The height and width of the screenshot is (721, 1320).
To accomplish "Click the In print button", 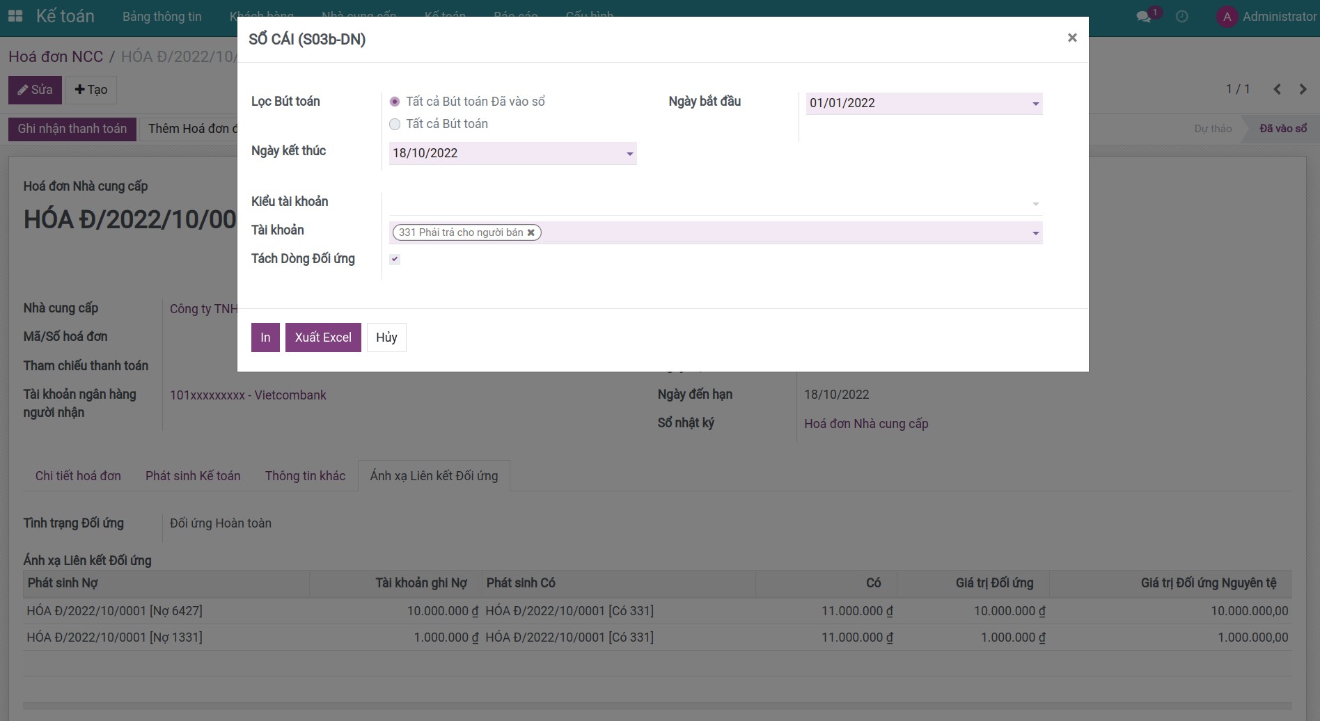I will [x=265, y=338].
